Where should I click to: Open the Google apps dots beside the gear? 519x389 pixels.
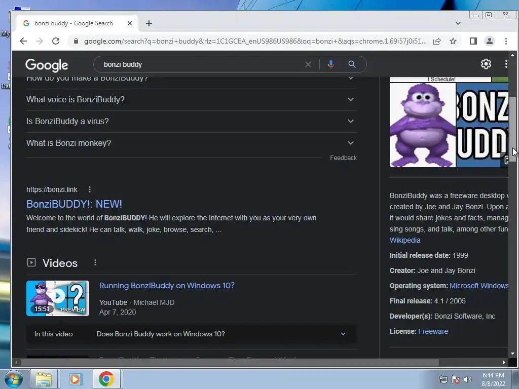point(506,64)
